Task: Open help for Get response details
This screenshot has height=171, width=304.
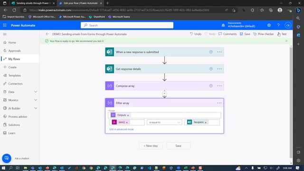Action: pos(211,69)
